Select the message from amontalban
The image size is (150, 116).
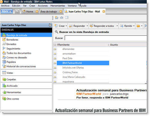(x=83, y=54)
